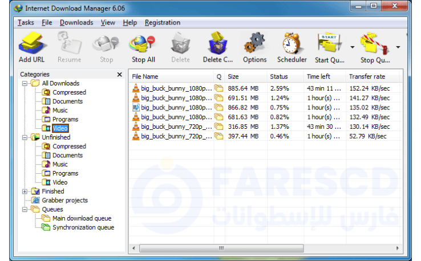This screenshot has width=421, height=261.
Task: Stop all downloads with Stop All
Action: coord(143,47)
